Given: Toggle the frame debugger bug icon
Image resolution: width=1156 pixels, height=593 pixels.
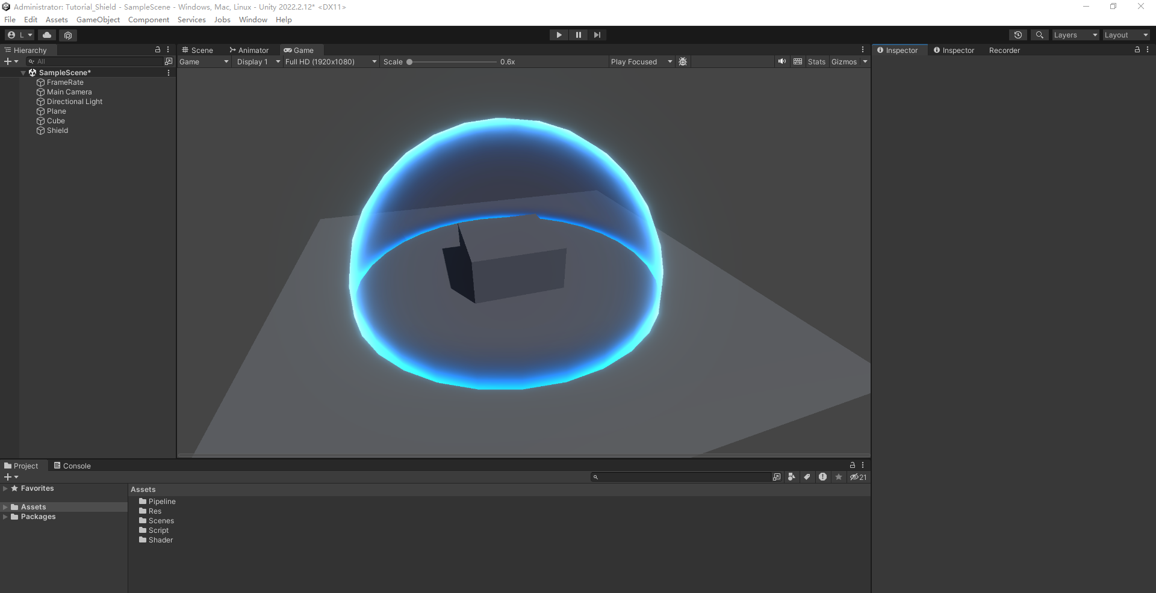Looking at the screenshot, I should click(x=683, y=61).
